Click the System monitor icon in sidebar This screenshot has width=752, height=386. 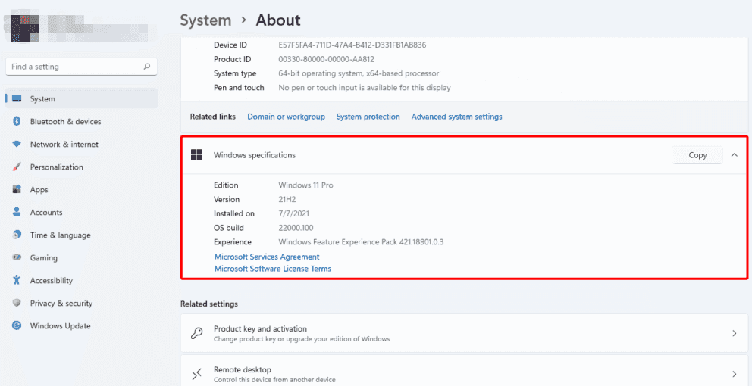pos(17,98)
